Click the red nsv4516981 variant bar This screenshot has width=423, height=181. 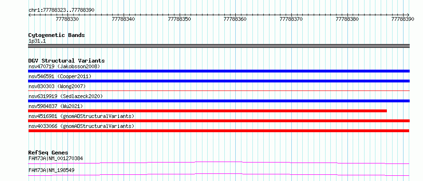tap(219, 121)
